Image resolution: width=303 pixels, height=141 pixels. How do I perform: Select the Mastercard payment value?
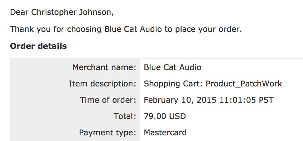click(x=165, y=133)
